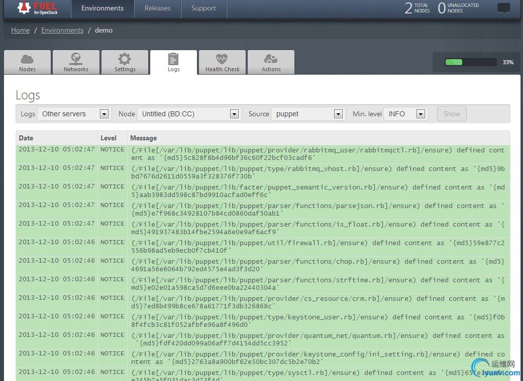This screenshot has width=523, height=381.
Task: Click the cogs icon on Actions tab
Action: [x=271, y=59]
